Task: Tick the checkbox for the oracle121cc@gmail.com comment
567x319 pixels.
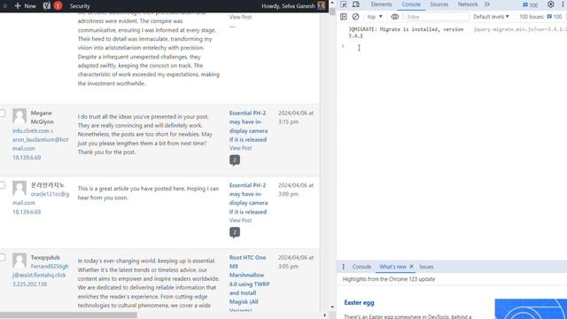Action: 2,185
